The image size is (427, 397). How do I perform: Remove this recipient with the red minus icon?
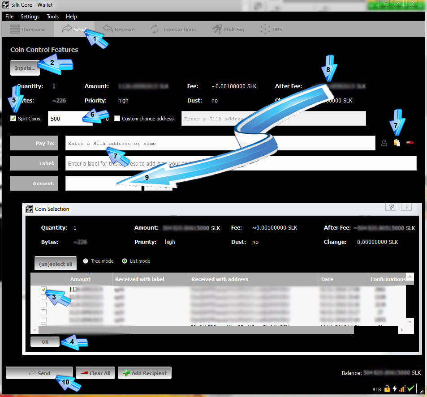[410, 143]
